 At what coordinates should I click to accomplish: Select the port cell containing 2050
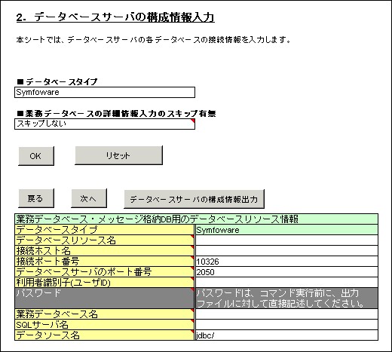[x=286, y=272]
